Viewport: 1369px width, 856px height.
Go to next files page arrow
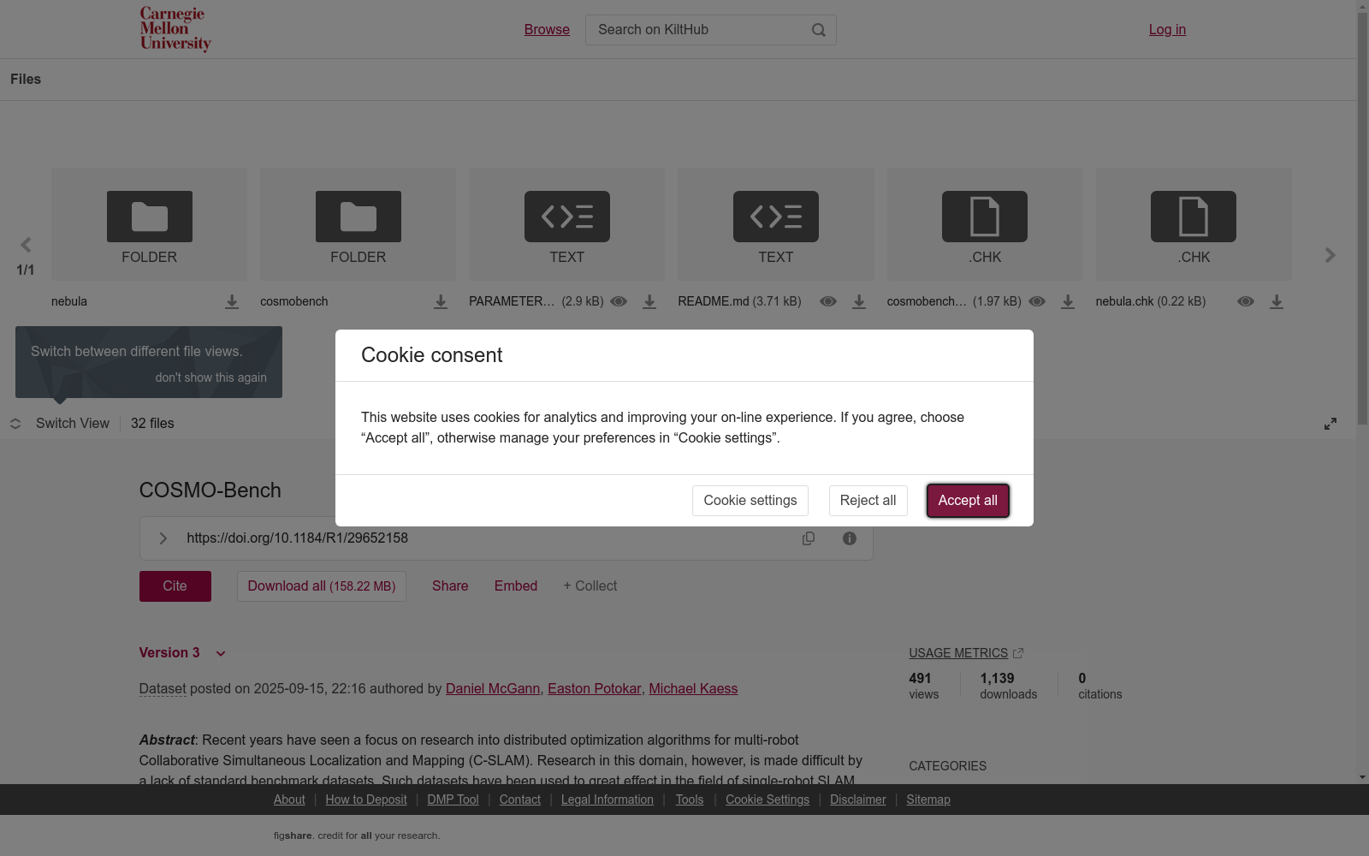1330,255
